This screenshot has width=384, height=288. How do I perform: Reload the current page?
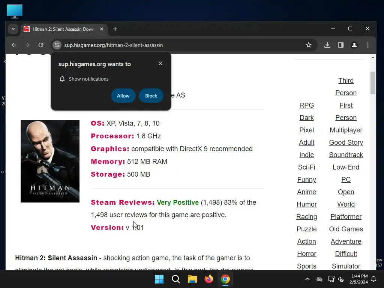[x=41, y=45]
